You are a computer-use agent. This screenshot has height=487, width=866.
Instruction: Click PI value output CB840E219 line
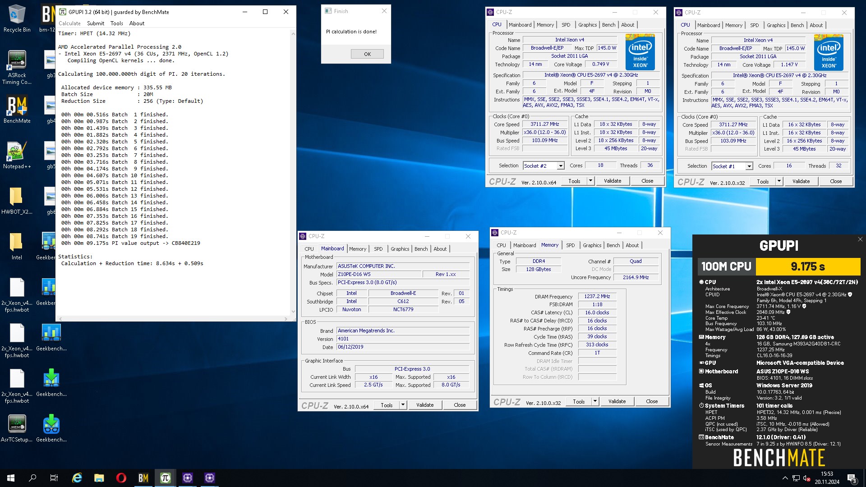(131, 243)
